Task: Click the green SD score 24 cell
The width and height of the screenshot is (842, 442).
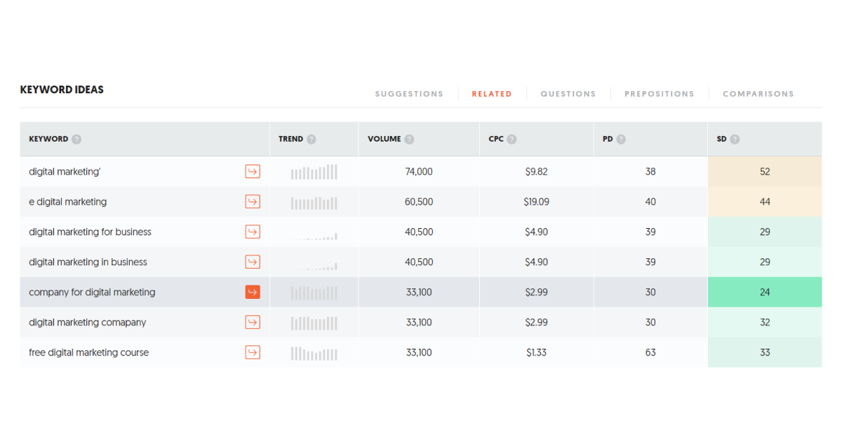Action: coord(764,292)
